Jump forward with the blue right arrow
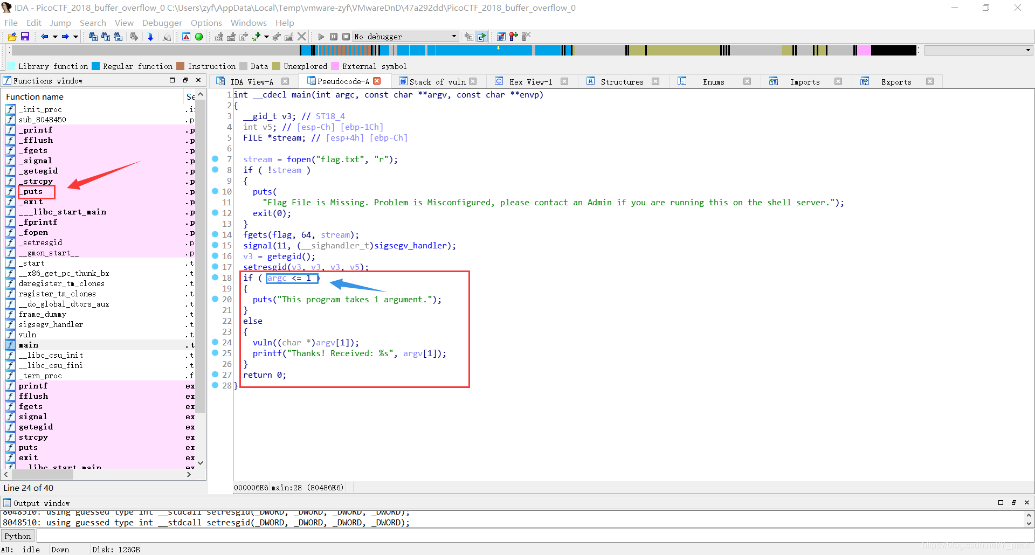 click(65, 37)
